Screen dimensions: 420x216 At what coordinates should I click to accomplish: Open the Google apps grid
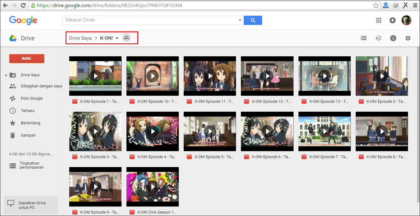(378, 20)
